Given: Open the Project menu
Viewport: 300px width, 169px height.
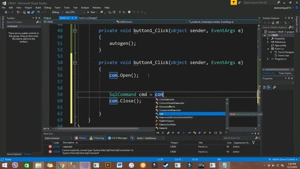Looking at the screenshot, I should tap(28, 8).
